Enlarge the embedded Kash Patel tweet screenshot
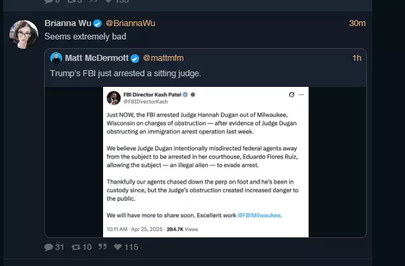Image resolution: width=405 pixels, height=266 pixels. (x=206, y=162)
